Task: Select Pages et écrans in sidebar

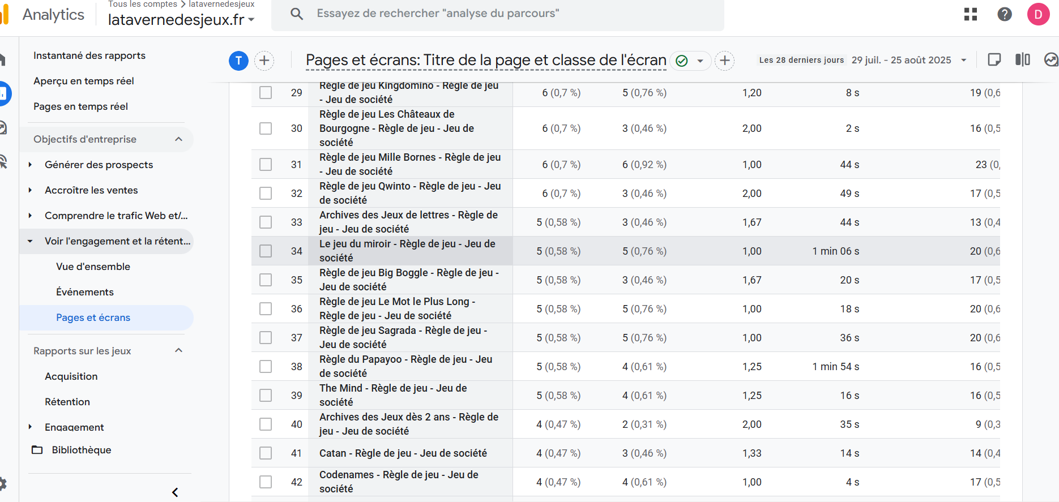Action: pos(106,317)
